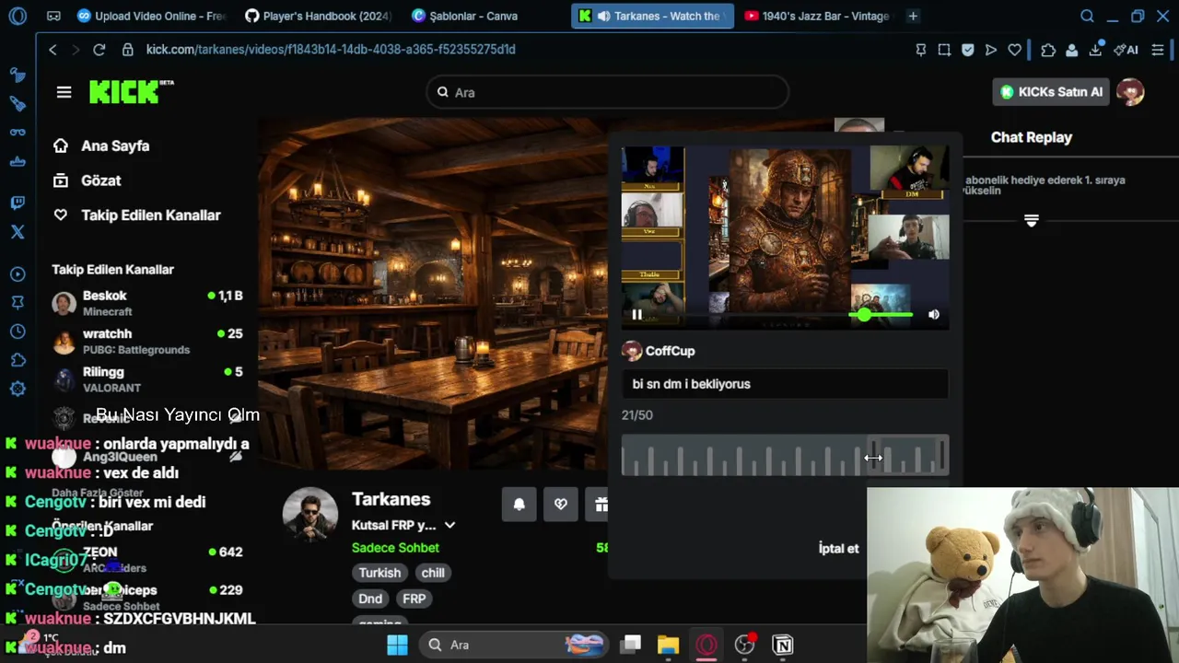The width and height of the screenshot is (1179, 663).
Task: Click the KICKs Satın Al button
Action: coord(1051,92)
